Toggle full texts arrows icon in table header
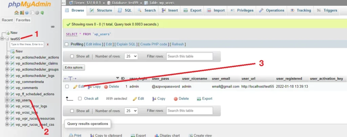This screenshot has height=137, width=347. point(70,79)
